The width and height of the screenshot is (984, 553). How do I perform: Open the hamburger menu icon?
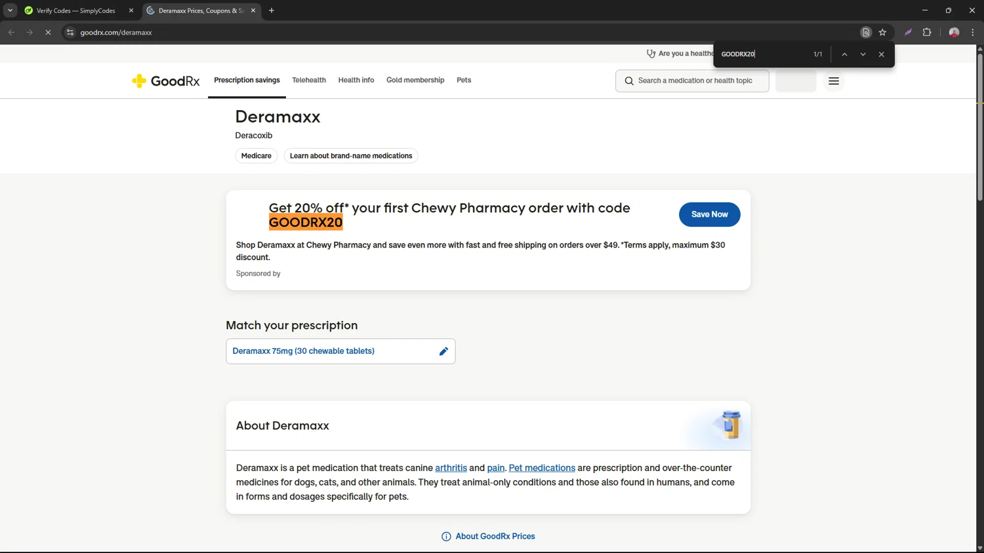click(834, 81)
